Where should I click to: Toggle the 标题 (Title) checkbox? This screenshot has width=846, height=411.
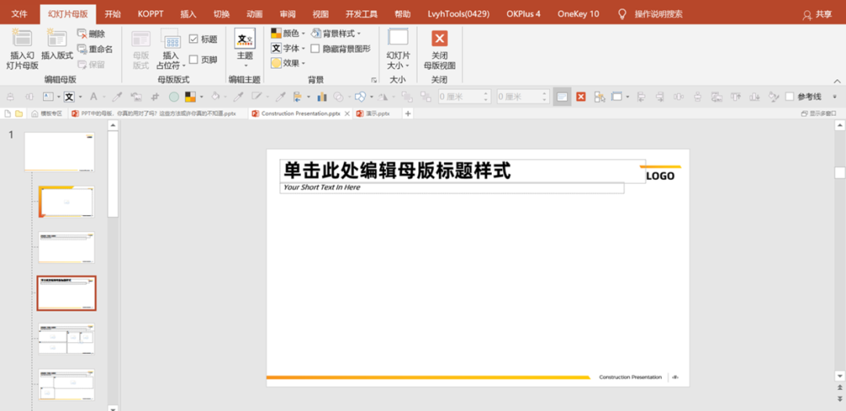tap(193, 39)
